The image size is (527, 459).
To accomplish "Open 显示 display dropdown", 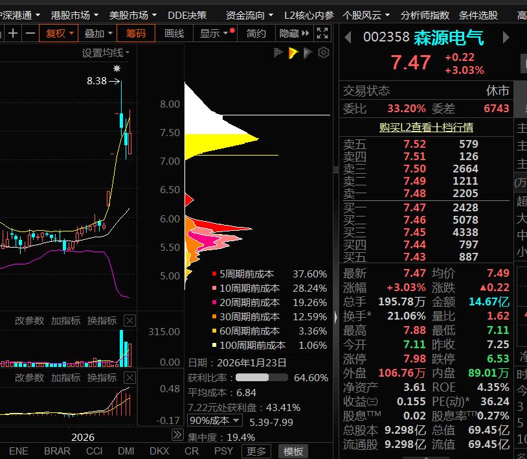I will (215, 33).
